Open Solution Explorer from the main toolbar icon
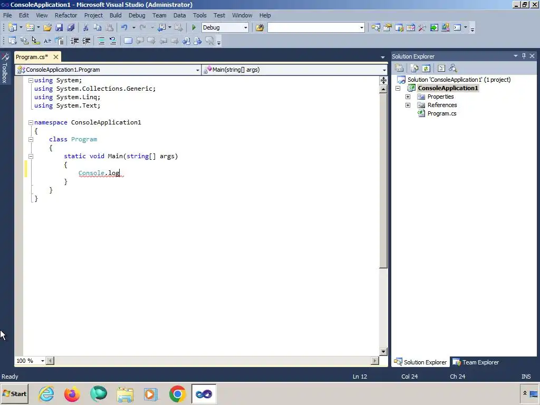This screenshot has width=540, height=405. tap(375, 27)
